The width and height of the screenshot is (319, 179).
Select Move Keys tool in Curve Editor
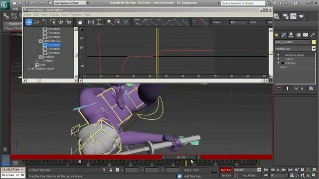[29, 22]
